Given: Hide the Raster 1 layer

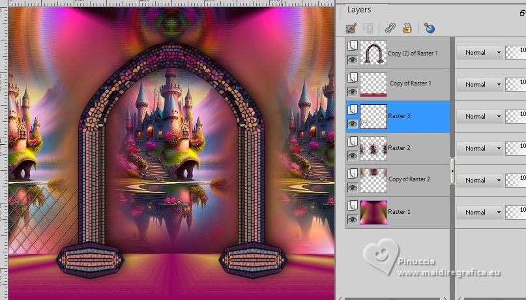Looking at the screenshot, I should point(352,219).
